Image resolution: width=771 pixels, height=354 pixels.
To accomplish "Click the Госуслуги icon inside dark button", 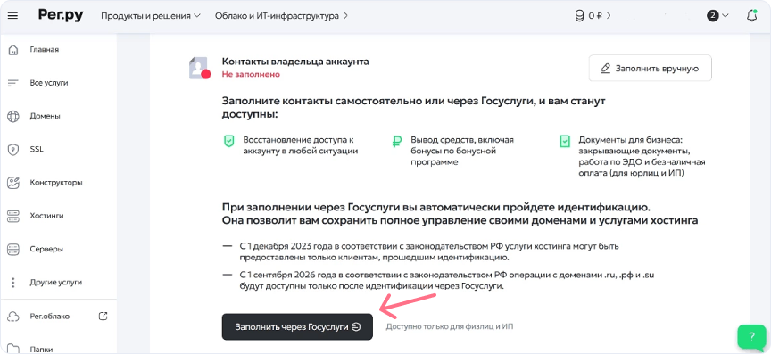I will tap(357, 327).
